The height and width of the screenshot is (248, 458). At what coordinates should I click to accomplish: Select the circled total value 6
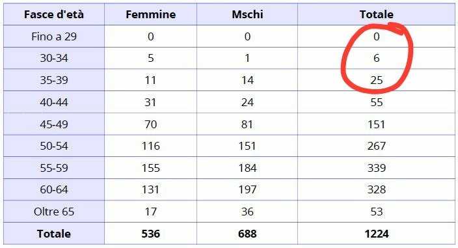click(376, 58)
